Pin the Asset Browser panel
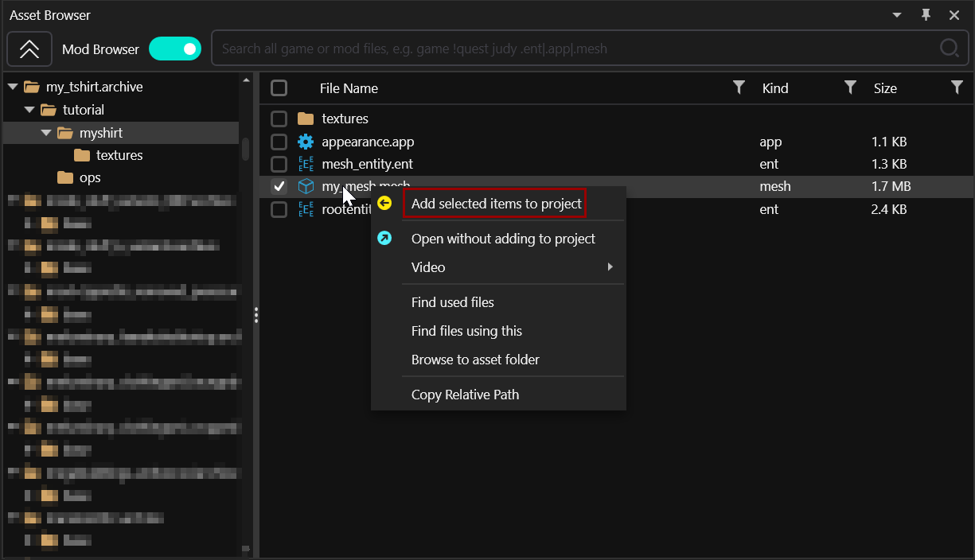This screenshot has width=975, height=560. pyautogui.click(x=926, y=15)
